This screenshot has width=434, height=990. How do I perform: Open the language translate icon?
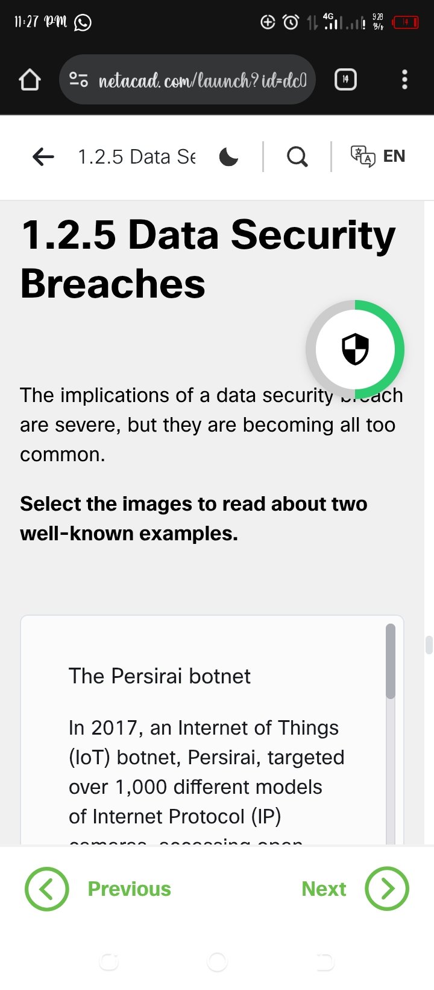362,156
